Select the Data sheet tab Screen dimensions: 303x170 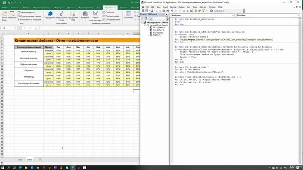[29, 160]
